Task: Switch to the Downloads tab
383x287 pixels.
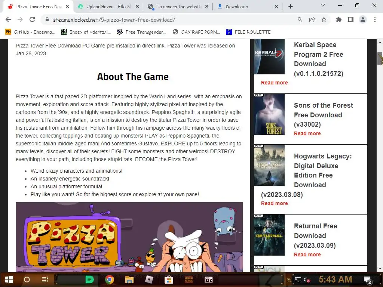Action: pos(247,7)
